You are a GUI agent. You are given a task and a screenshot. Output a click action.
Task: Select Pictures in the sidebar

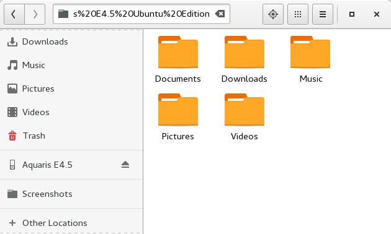pos(71,89)
